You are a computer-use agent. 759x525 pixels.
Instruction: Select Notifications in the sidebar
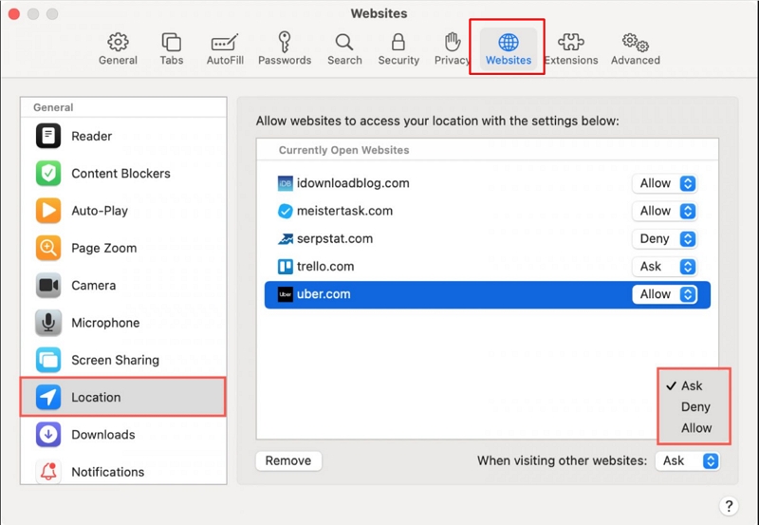pos(123,471)
